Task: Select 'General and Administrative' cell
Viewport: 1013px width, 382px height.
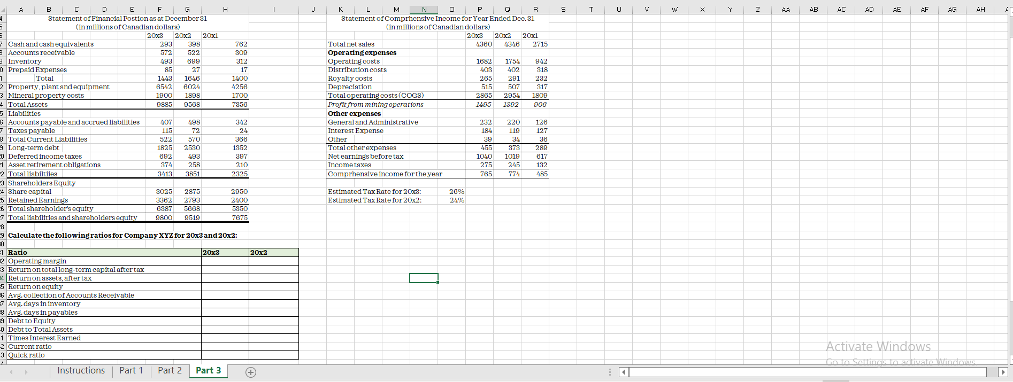Action: click(x=373, y=122)
